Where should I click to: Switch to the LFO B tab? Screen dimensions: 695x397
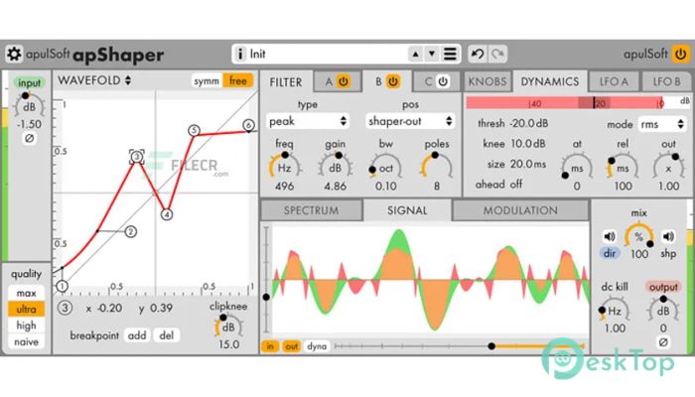point(666,81)
